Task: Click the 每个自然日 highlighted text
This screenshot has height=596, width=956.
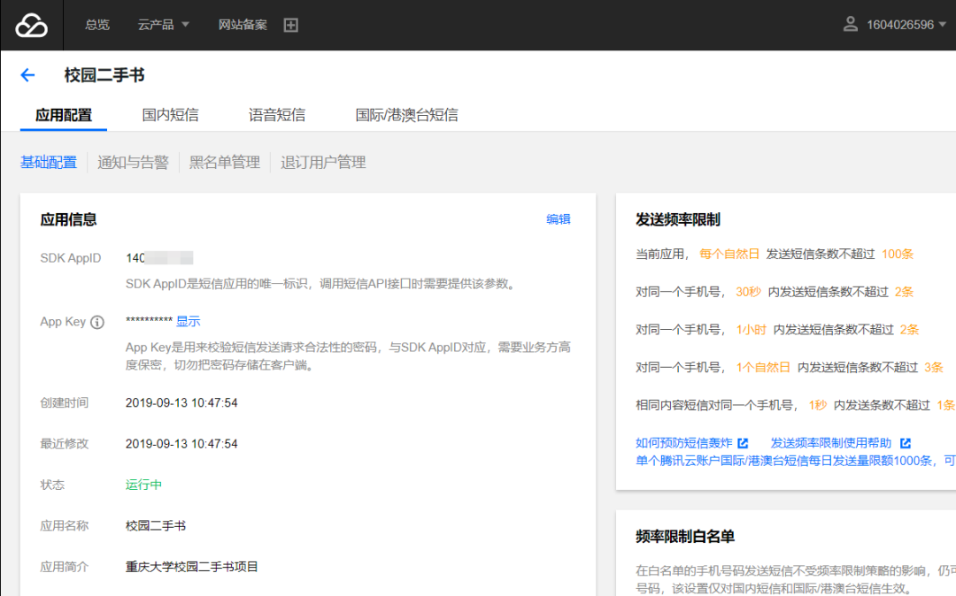Action: click(x=729, y=254)
